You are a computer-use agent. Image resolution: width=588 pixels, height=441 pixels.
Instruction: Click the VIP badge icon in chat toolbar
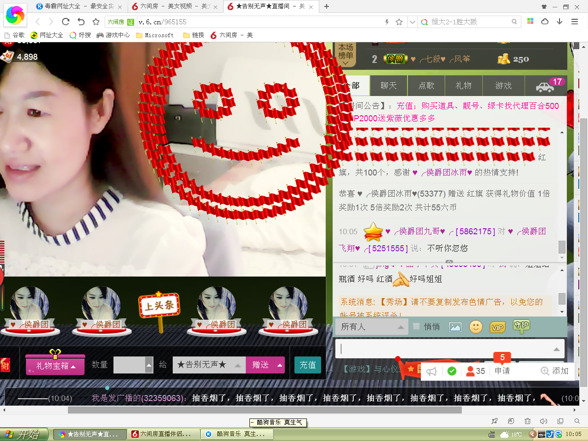(498, 327)
